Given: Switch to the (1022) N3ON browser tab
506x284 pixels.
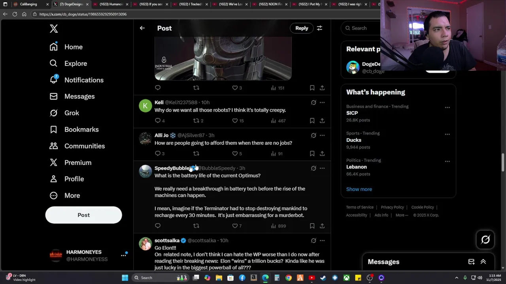Looking at the screenshot, I should point(270,4).
